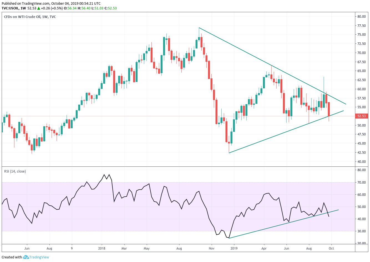Click the TVC:USOIL symbol text in header
The width and height of the screenshot is (370, 262).
pyautogui.click(x=10, y=8)
